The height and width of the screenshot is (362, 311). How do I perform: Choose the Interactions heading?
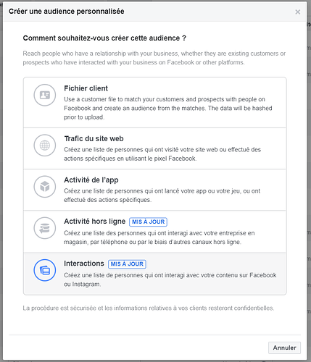click(84, 264)
